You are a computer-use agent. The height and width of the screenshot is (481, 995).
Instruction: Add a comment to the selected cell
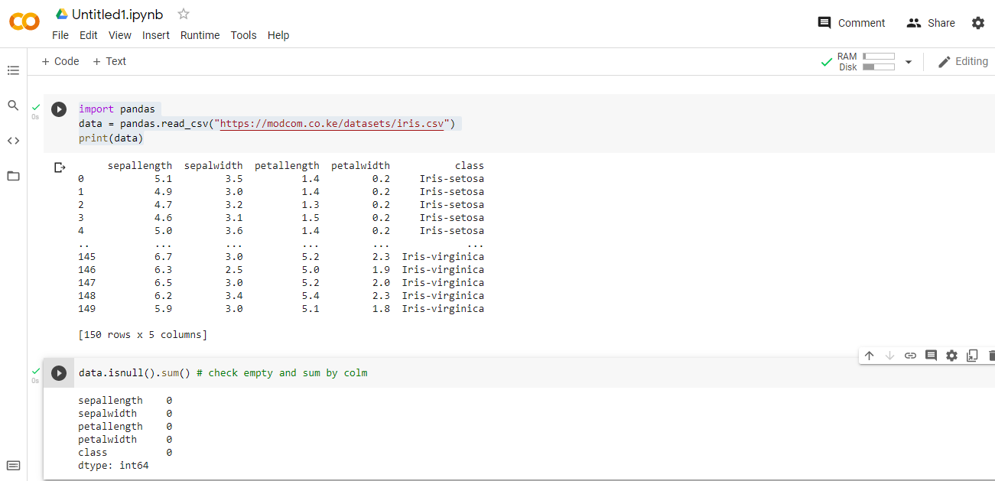point(930,355)
